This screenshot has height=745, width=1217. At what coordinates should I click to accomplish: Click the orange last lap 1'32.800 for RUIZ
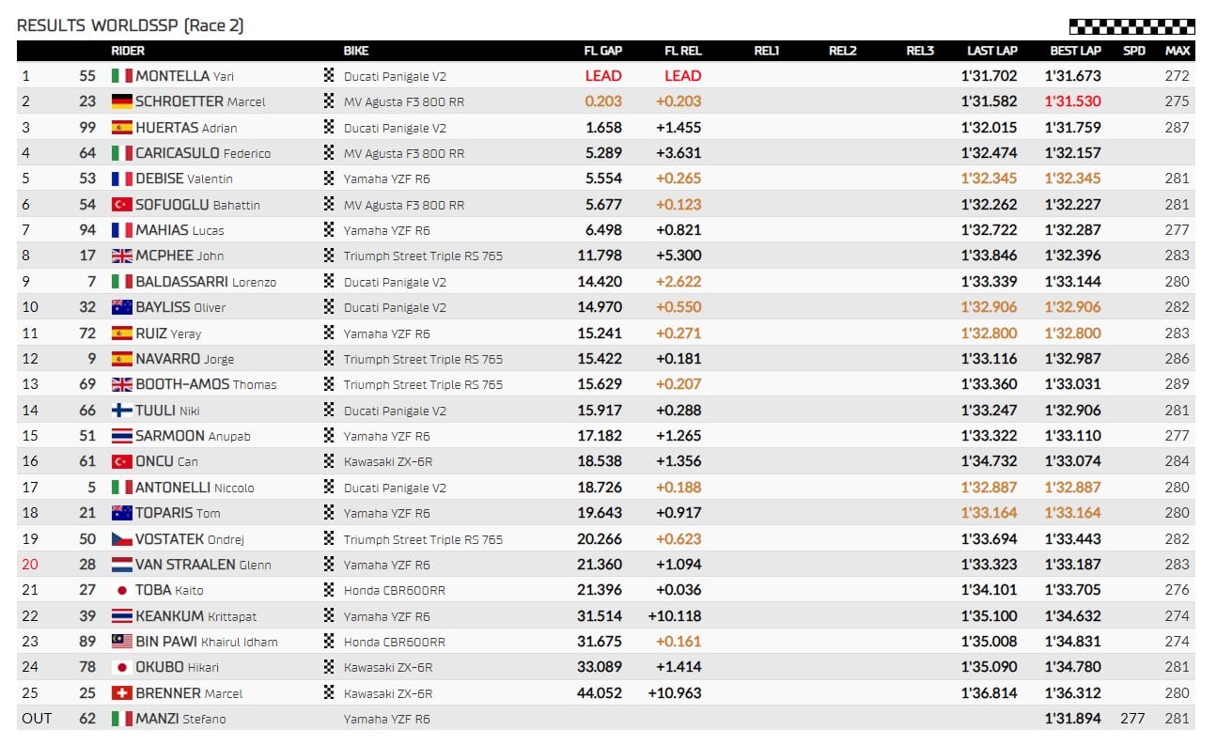pos(989,333)
